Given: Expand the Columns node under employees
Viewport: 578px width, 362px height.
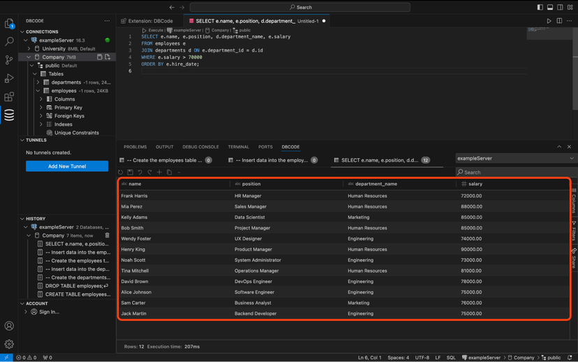Looking at the screenshot, I should [41, 99].
